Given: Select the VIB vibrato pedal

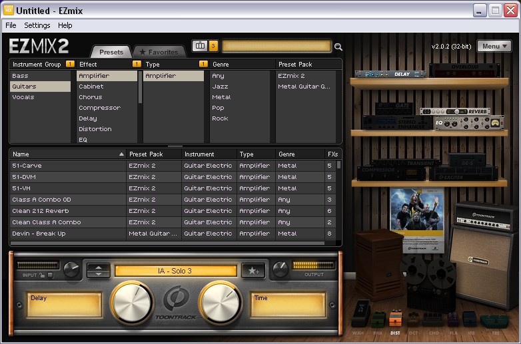Looking at the screenshot, I should coord(470,319).
